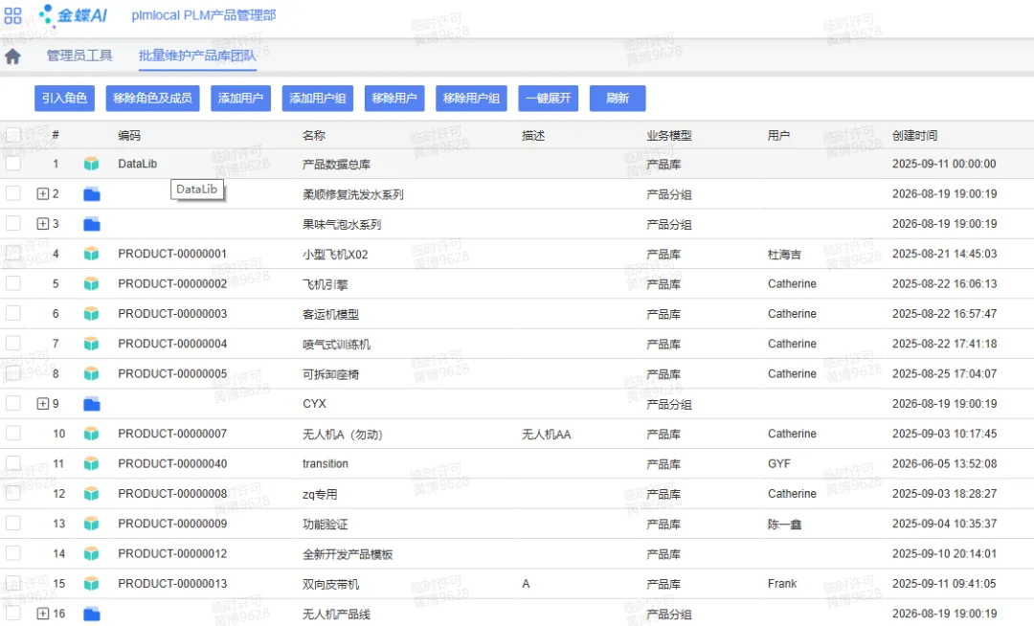The width and height of the screenshot is (1034, 626).
Task: Click the 移除用户组 button
Action: click(x=471, y=99)
